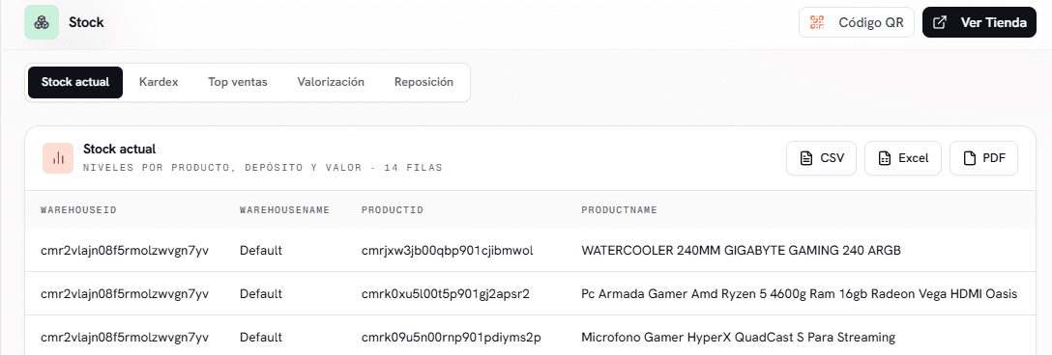Click warehouse ID in the Pc Armada row
The height and width of the screenshot is (355, 1052).
125,294
